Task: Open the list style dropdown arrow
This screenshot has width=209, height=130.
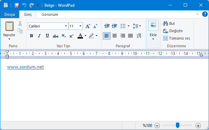Action: [x=128, y=26]
